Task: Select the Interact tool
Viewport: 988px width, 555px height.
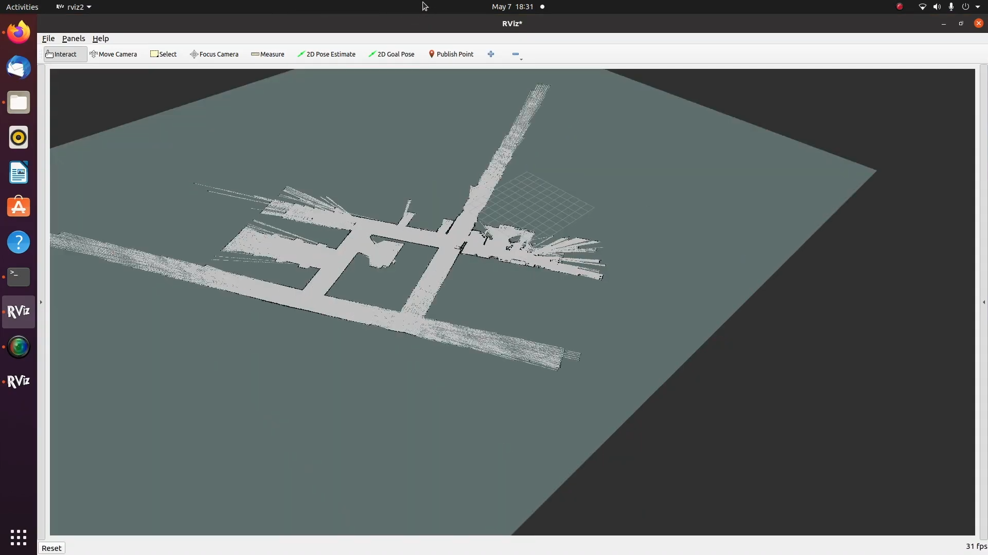Action: pyautogui.click(x=61, y=54)
